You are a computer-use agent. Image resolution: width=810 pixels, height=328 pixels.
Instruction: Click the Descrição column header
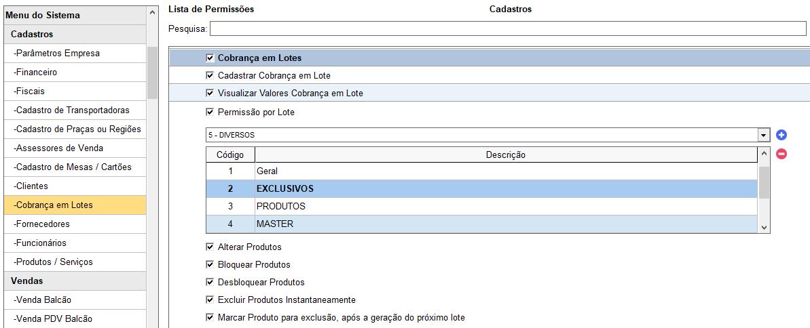[507, 155]
